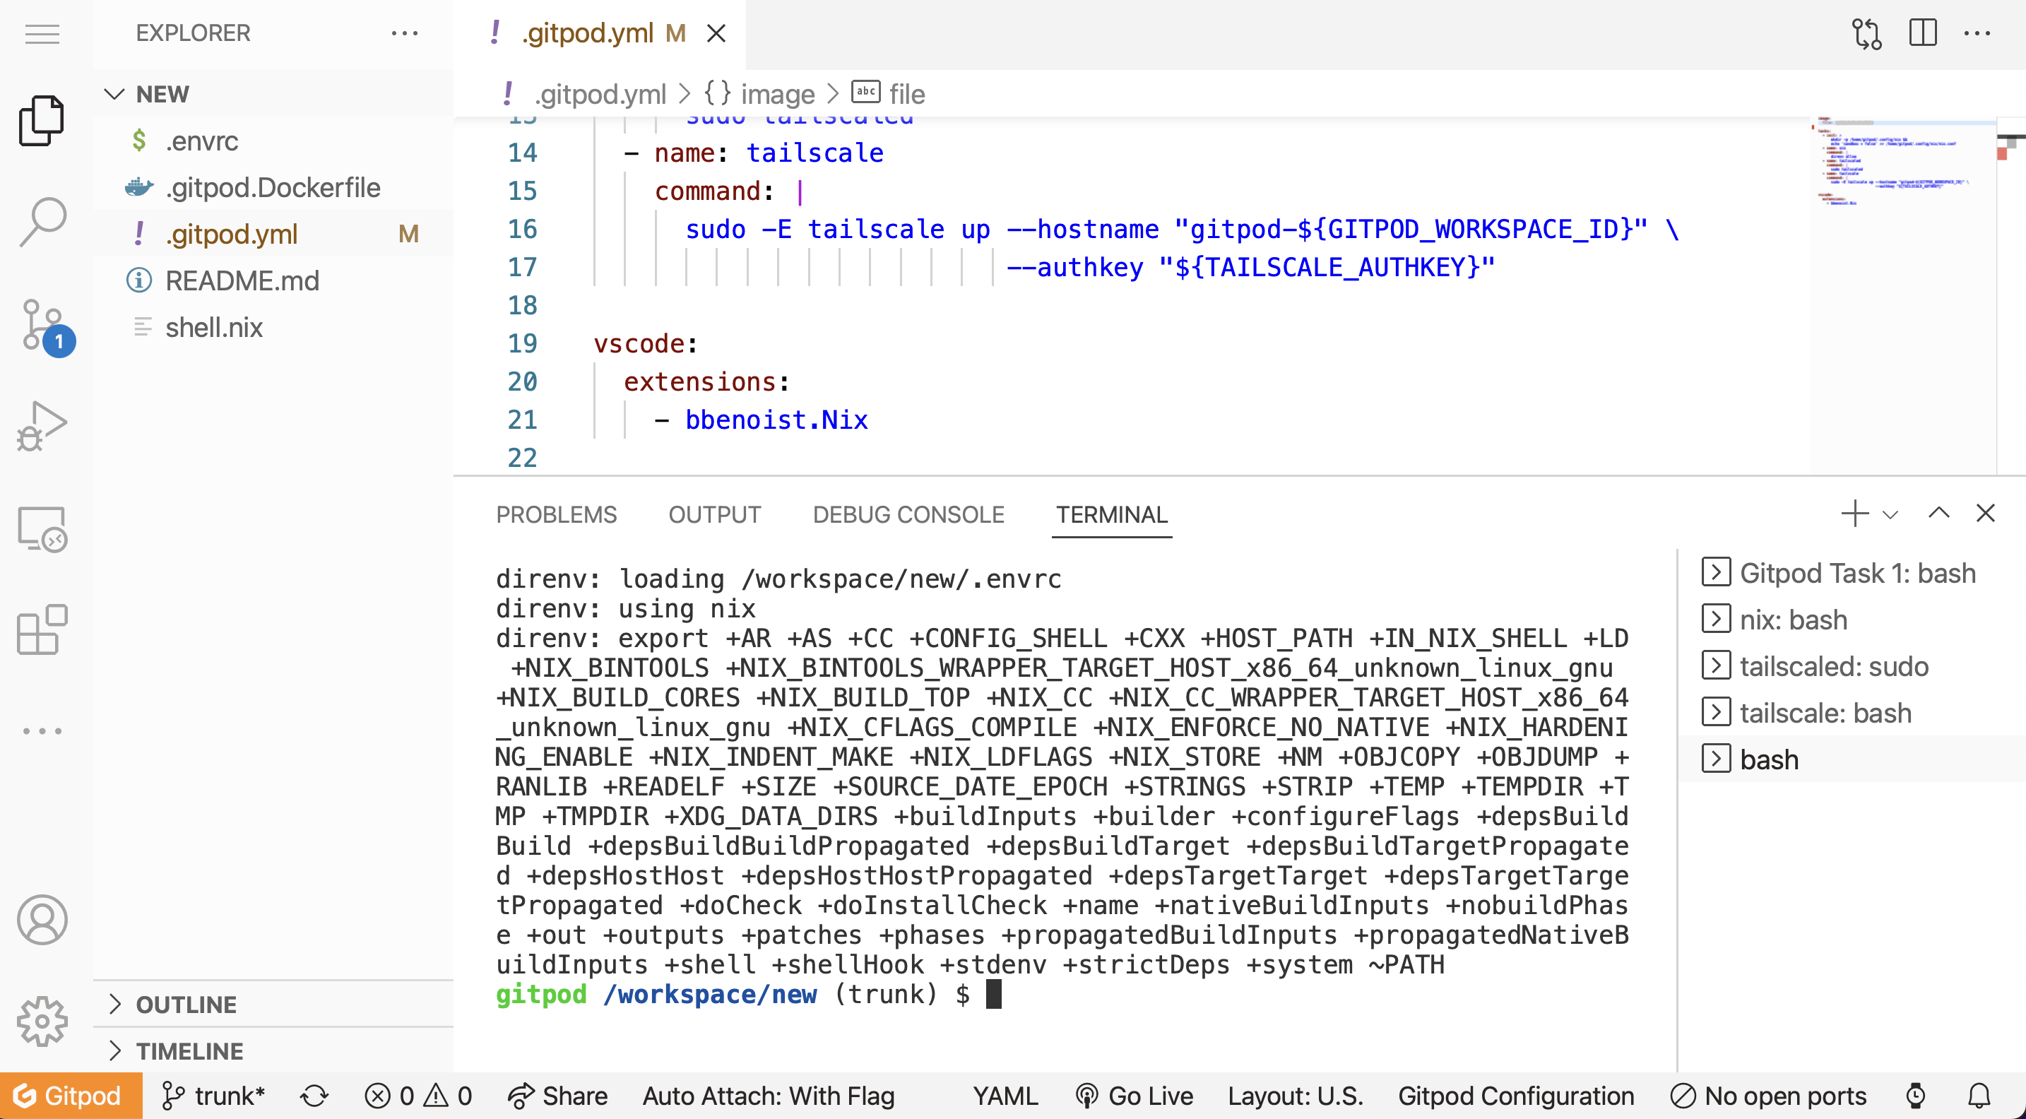The width and height of the screenshot is (2026, 1119).
Task: Switch to the DEBUG CONSOLE tab
Action: pyautogui.click(x=908, y=514)
